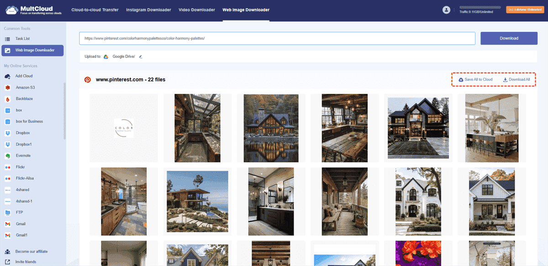Screen dimensions: 548x266
Task: Click the Google Drive icon
Action: coord(106,56)
